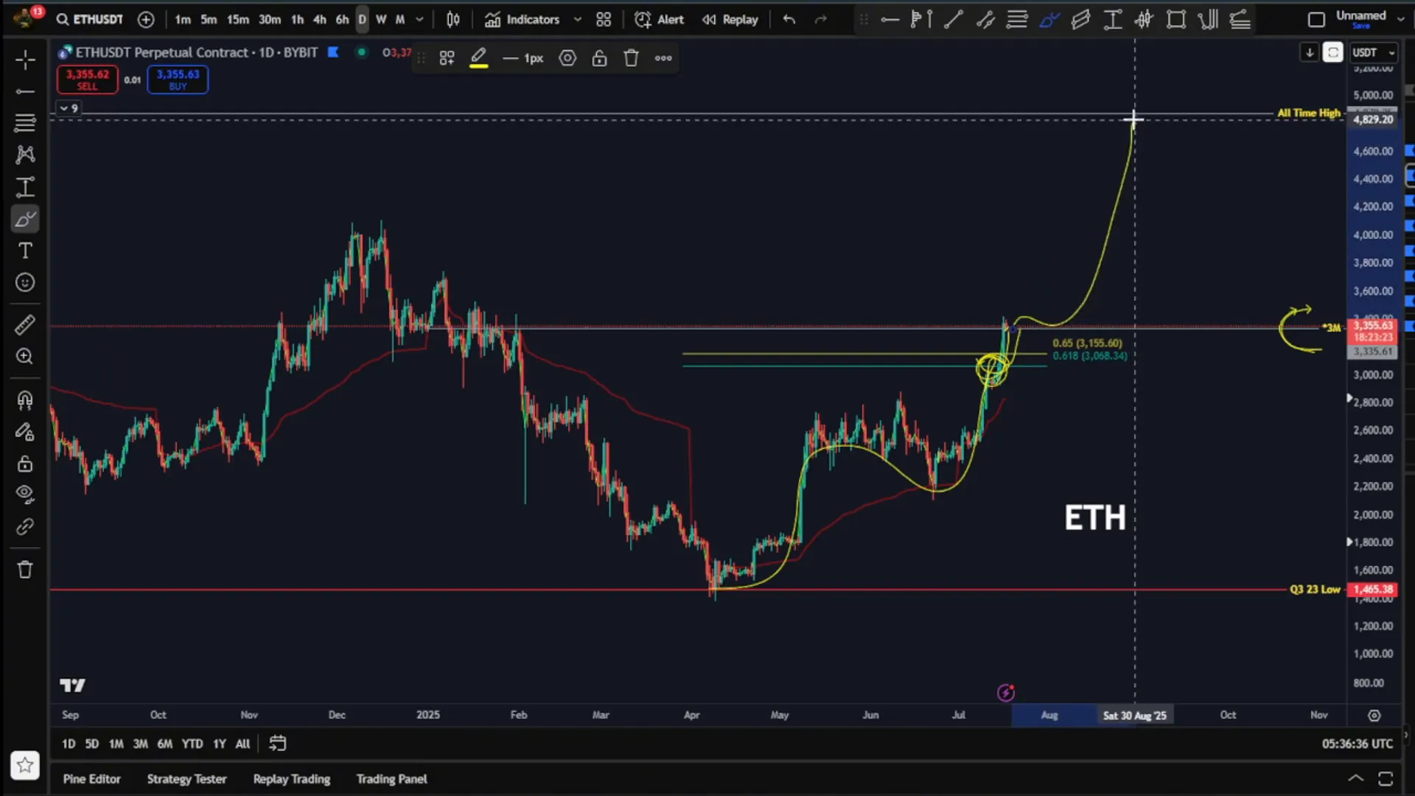Screen dimensions: 1415x796
Task: Open the USDT currency dropdown
Action: 1374,52
